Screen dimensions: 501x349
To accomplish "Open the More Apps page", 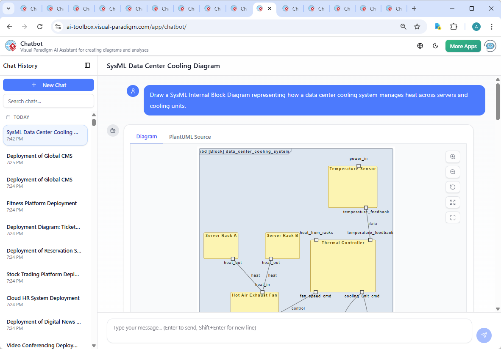I will pos(463,46).
